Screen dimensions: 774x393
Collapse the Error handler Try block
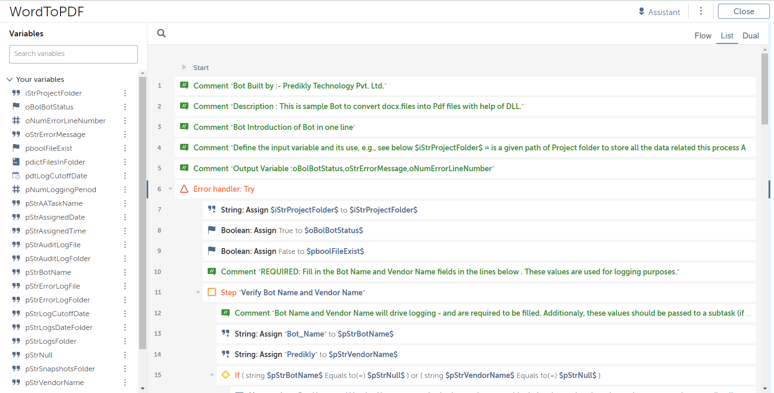click(x=170, y=189)
